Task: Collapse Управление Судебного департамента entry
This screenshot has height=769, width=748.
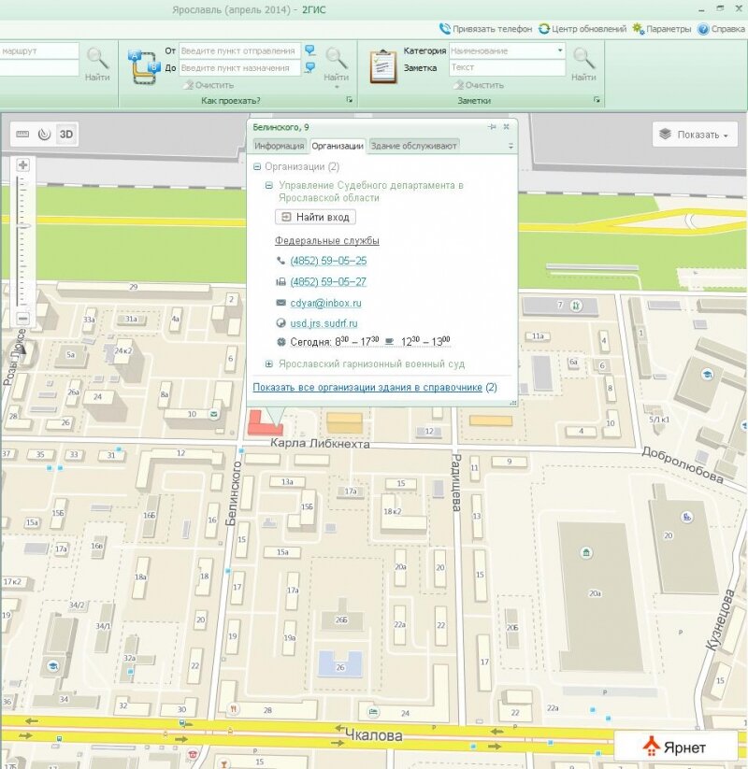Action: tap(268, 185)
